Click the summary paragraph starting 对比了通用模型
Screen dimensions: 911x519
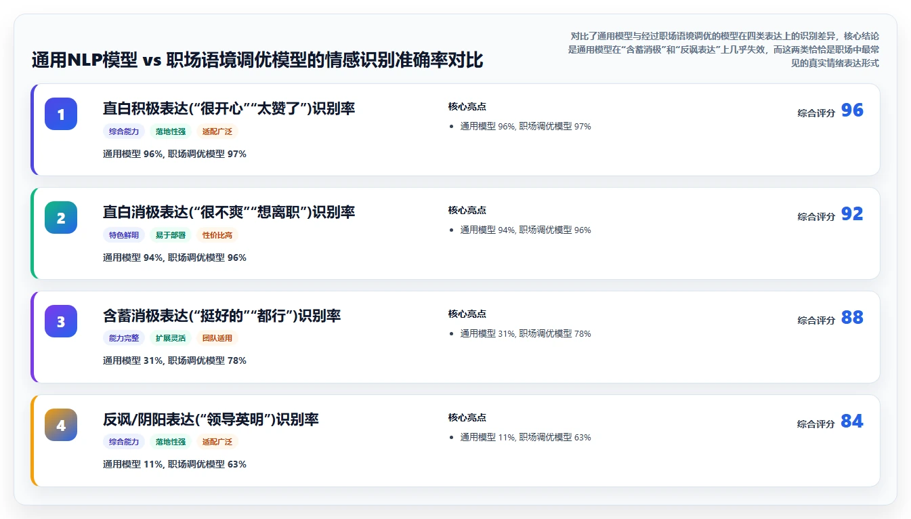tap(723, 49)
